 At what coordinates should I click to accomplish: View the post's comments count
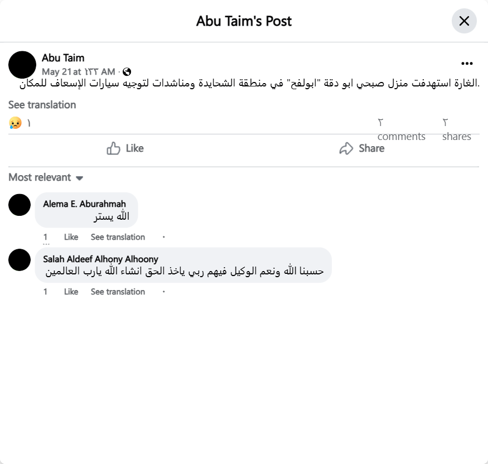401,130
